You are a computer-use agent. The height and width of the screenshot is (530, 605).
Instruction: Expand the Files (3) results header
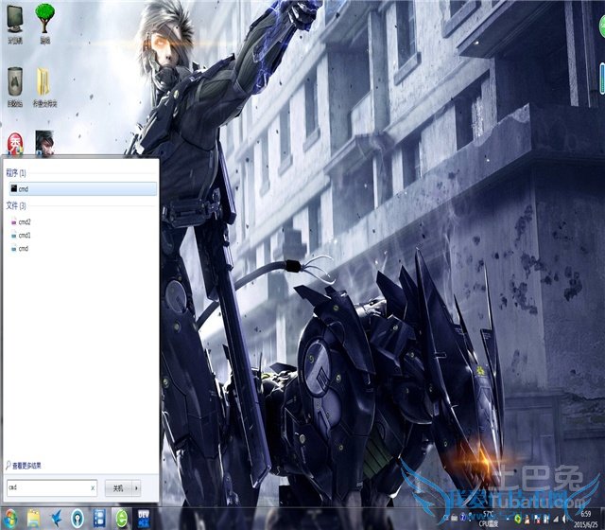click(16, 205)
